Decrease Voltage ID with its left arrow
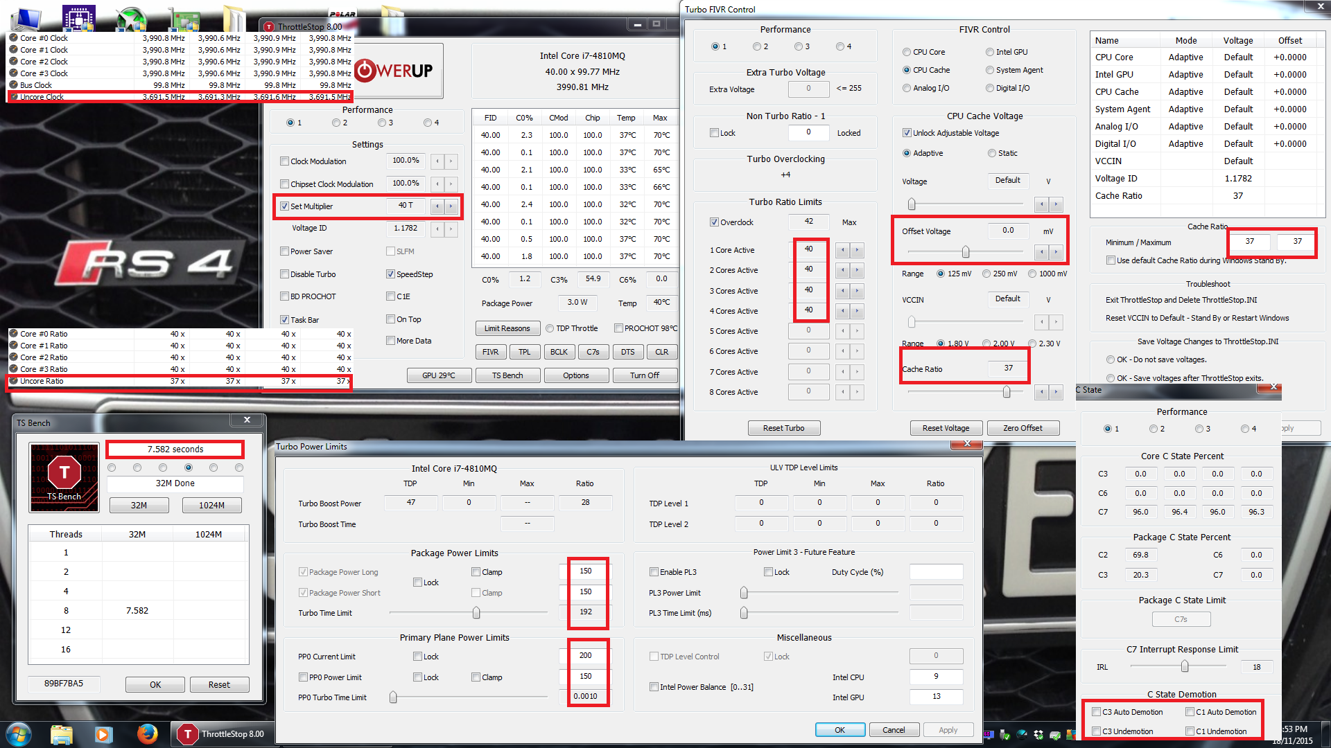 click(x=437, y=229)
